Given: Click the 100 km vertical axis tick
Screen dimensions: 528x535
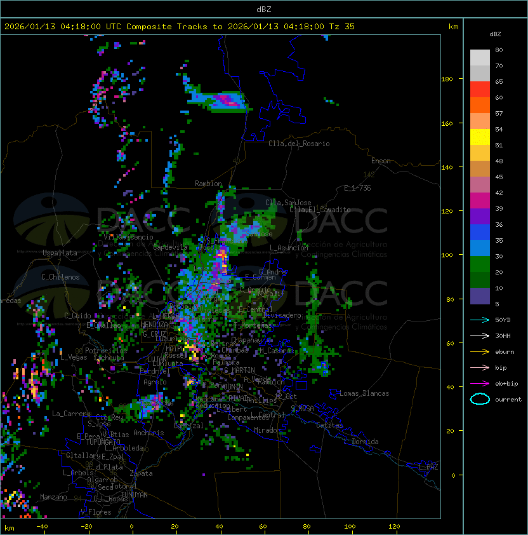Looking at the screenshot, I should click(x=447, y=255).
